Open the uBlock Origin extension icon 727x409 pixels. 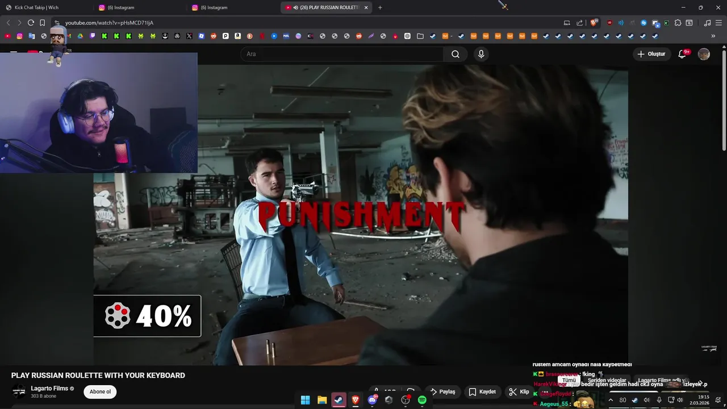tap(609, 23)
